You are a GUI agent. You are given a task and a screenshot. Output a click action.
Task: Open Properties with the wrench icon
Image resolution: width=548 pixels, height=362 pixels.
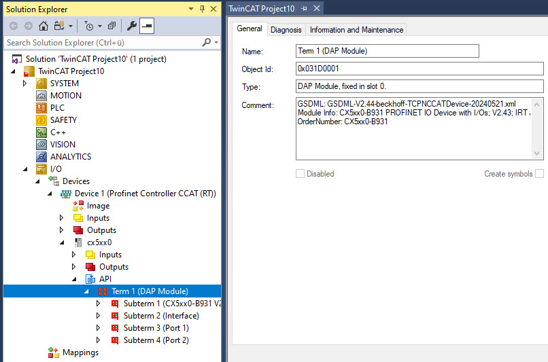[132, 26]
